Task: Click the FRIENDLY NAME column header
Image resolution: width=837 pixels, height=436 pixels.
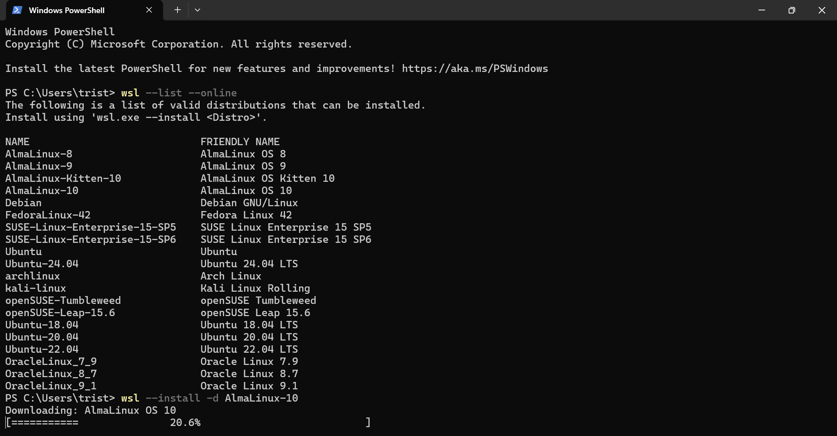Action: [x=240, y=142]
